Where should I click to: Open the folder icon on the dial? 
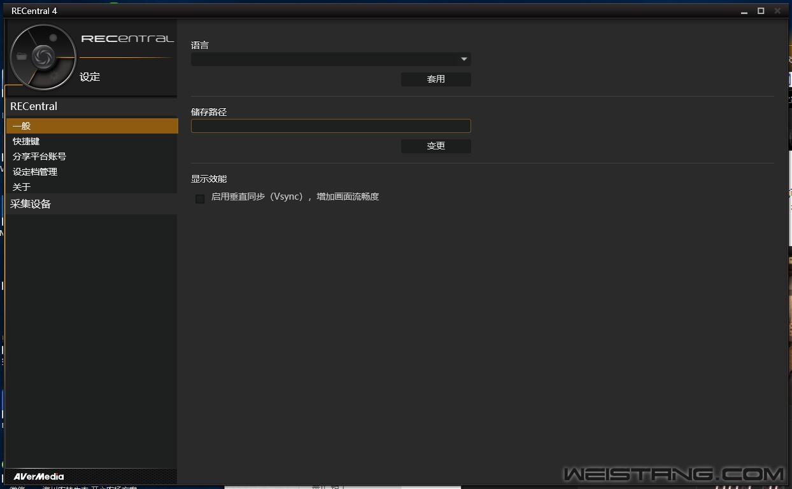click(x=22, y=57)
